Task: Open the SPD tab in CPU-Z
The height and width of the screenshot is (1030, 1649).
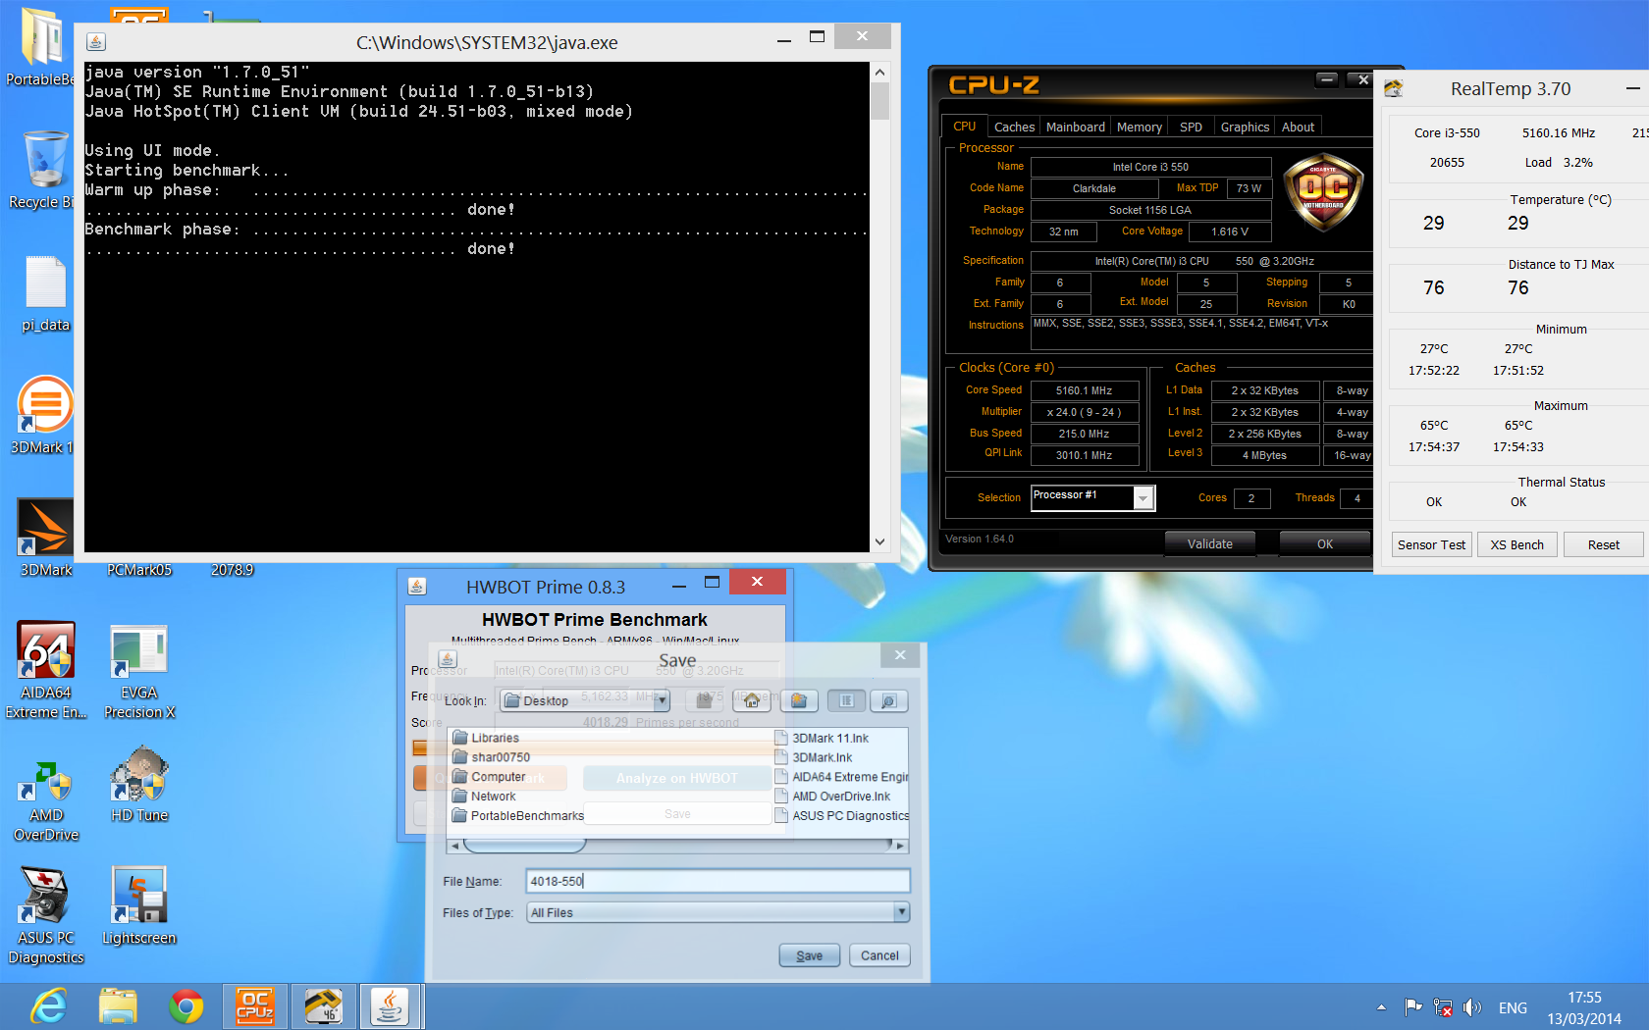Action: click(x=1191, y=127)
